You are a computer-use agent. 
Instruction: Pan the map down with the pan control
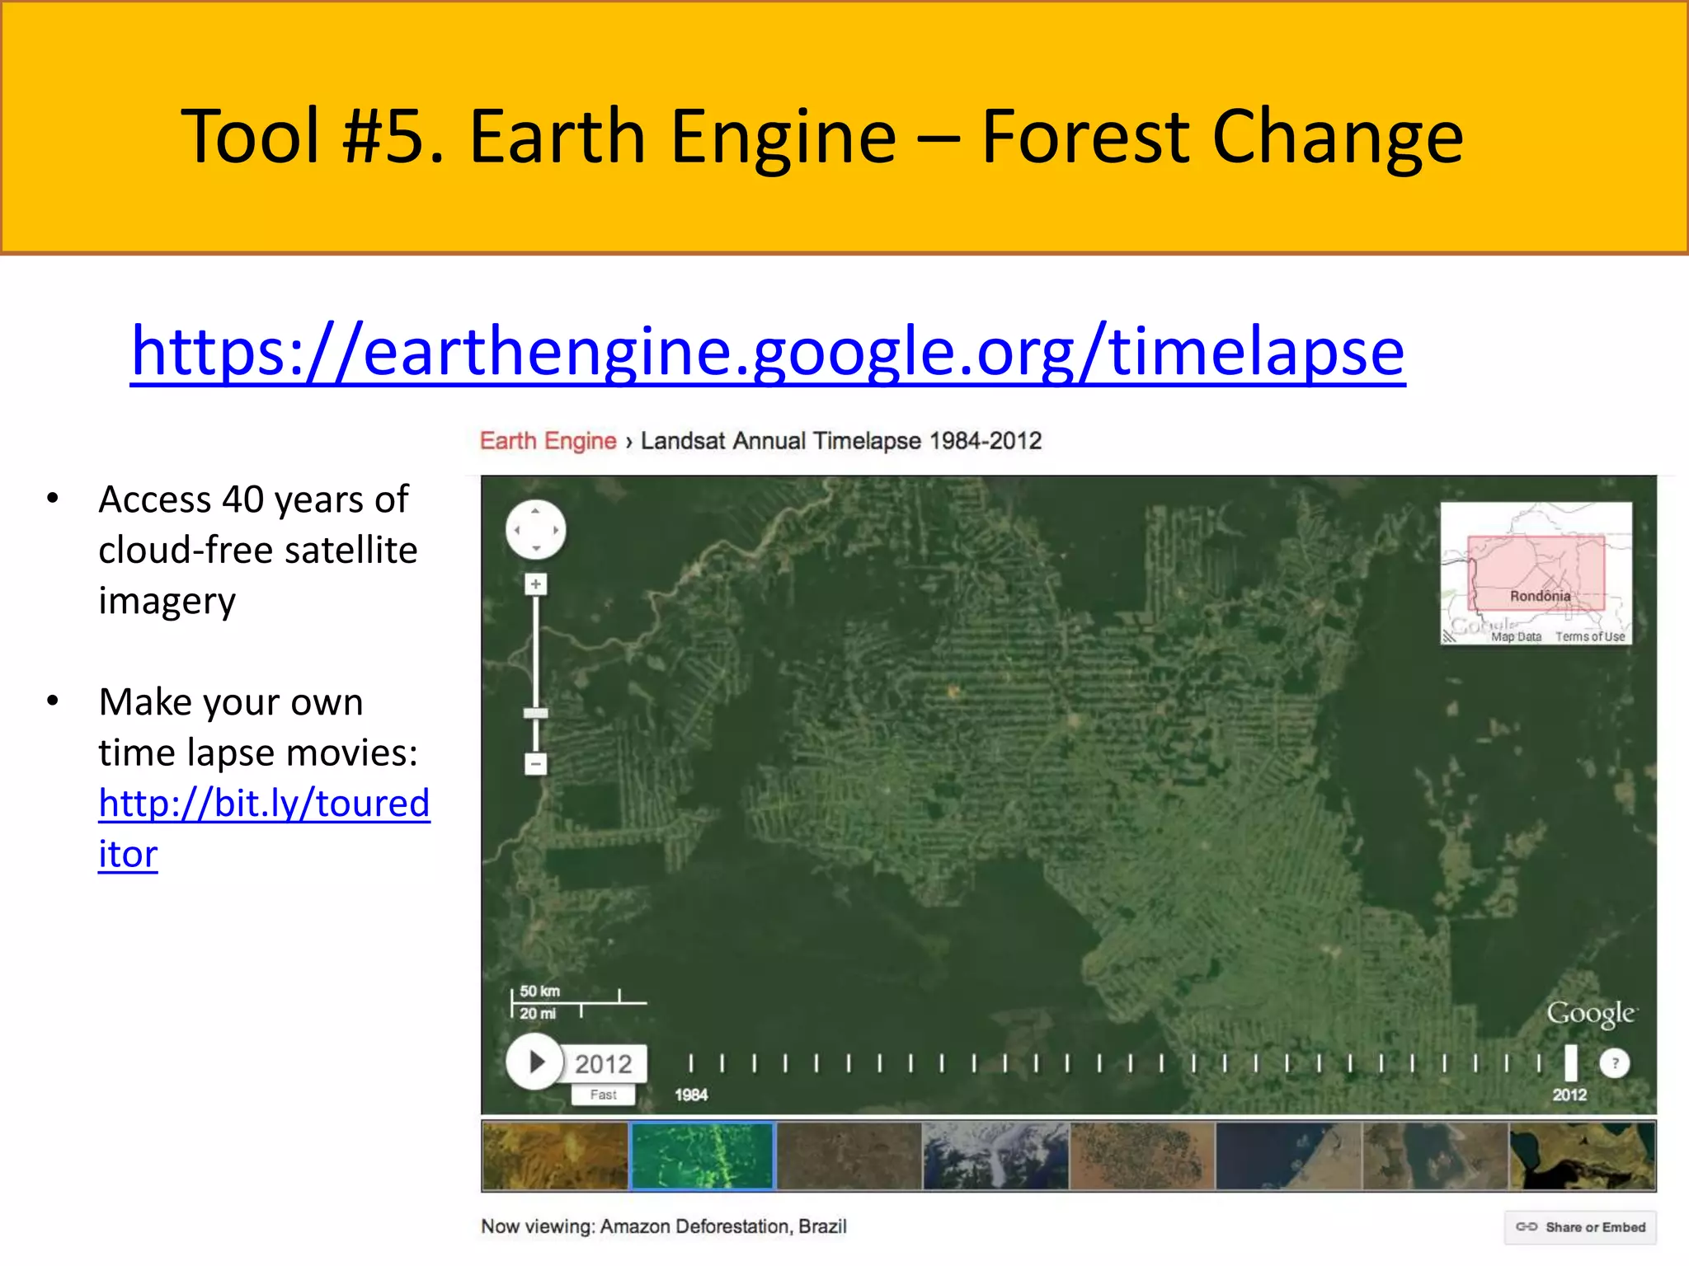pos(536,548)
